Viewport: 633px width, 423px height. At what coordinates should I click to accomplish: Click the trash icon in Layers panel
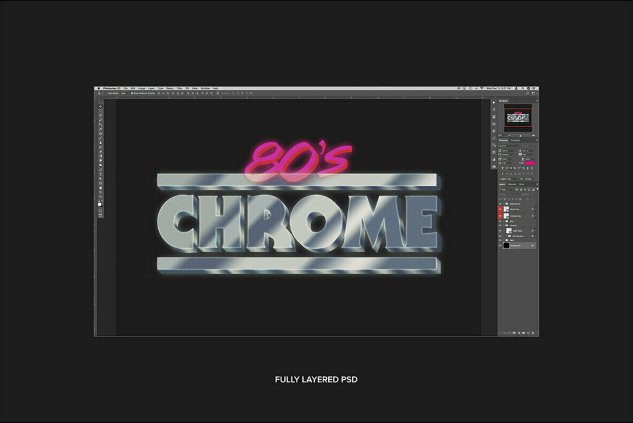(533, 333)
